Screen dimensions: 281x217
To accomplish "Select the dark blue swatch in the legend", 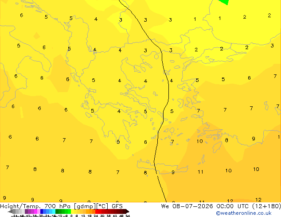I will tap(42, 211).
